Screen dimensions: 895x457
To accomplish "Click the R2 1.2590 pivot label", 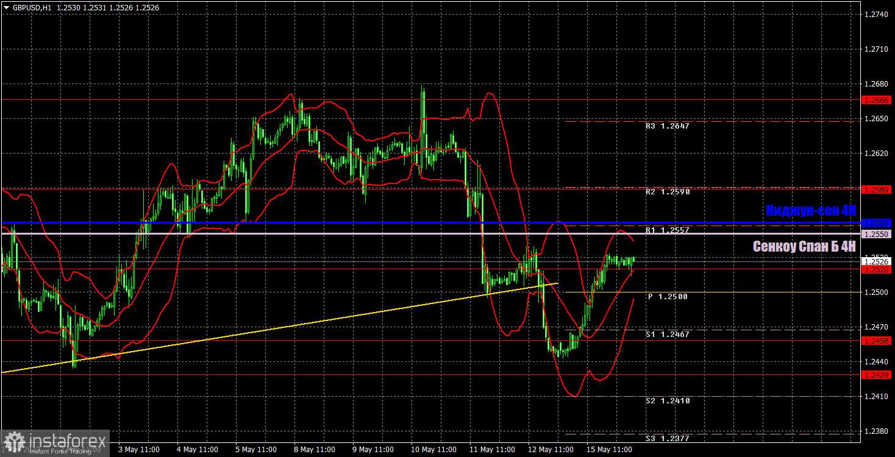I will (667, 192).
